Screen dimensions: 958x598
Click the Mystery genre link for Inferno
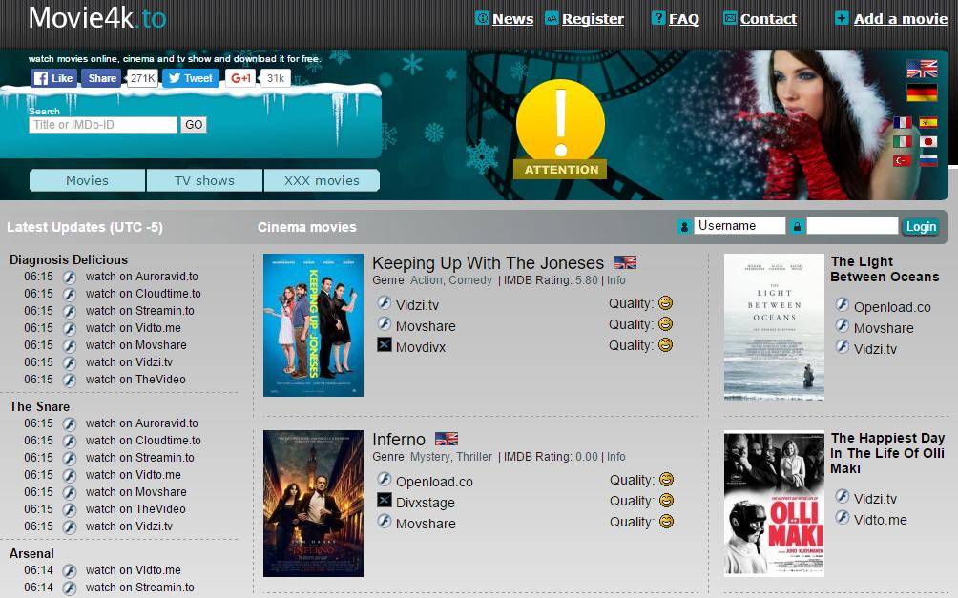pos(428,456)
